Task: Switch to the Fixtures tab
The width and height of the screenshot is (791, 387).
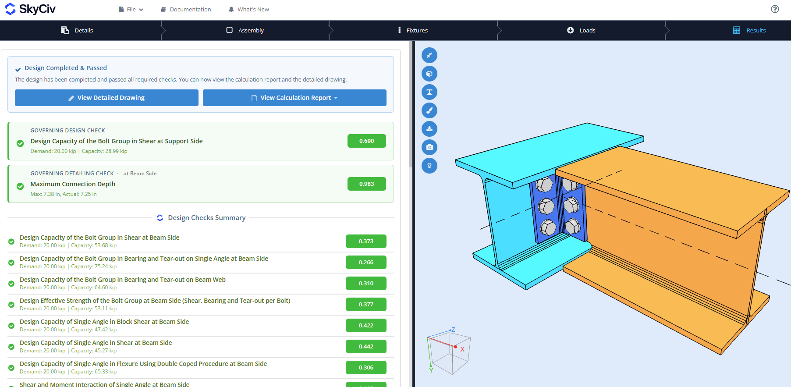Action: pyautogui.click(x=413, y=30)
